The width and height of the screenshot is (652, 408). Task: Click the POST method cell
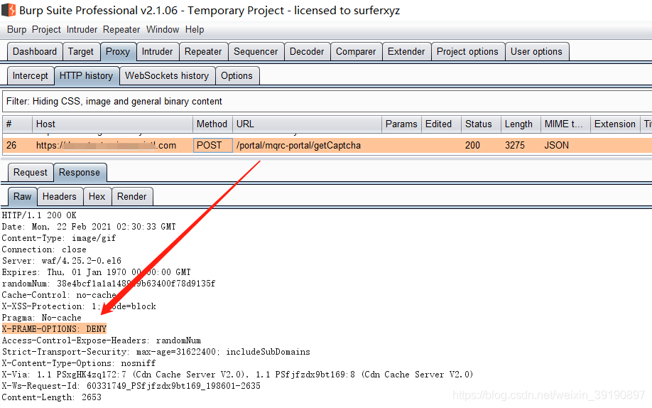click(212, 145)
